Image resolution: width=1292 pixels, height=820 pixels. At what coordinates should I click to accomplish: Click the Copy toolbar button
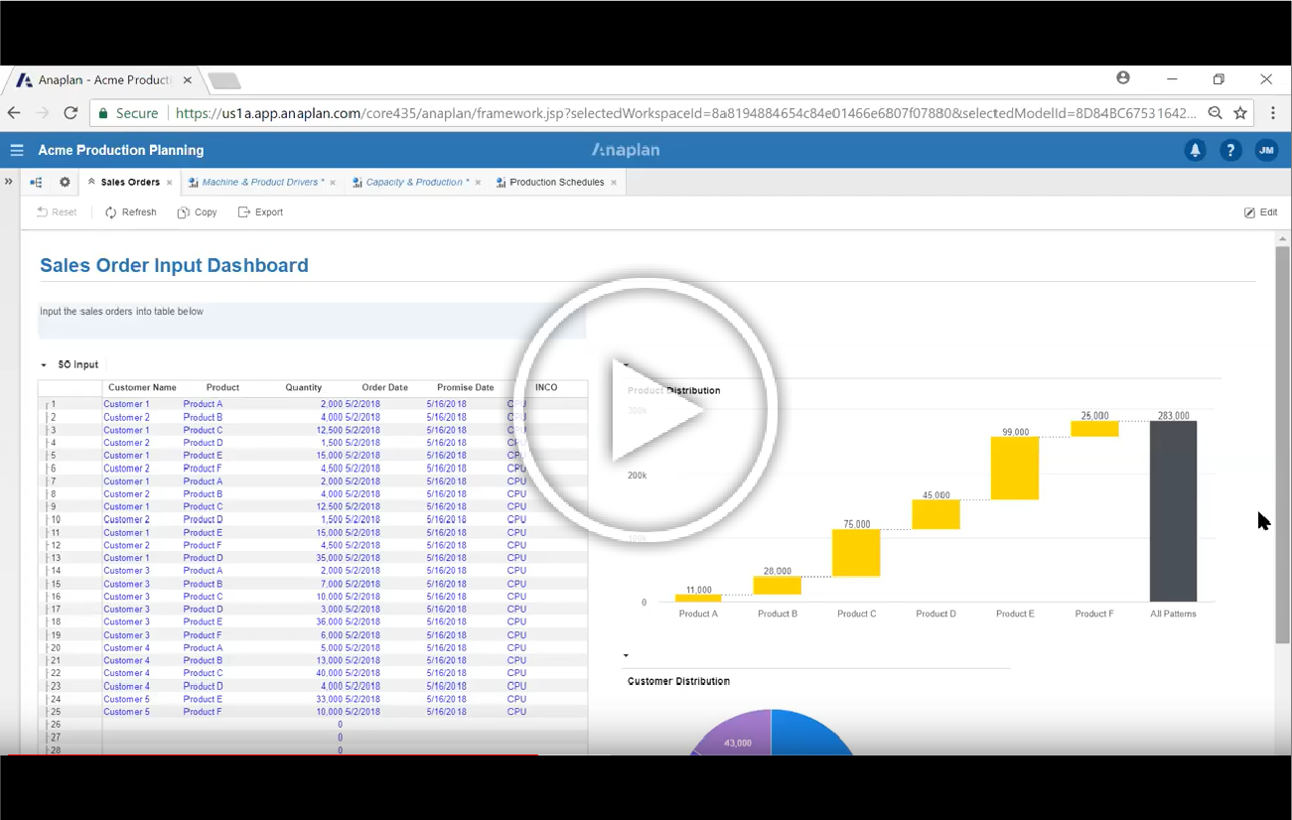click(x=197, y=212)
